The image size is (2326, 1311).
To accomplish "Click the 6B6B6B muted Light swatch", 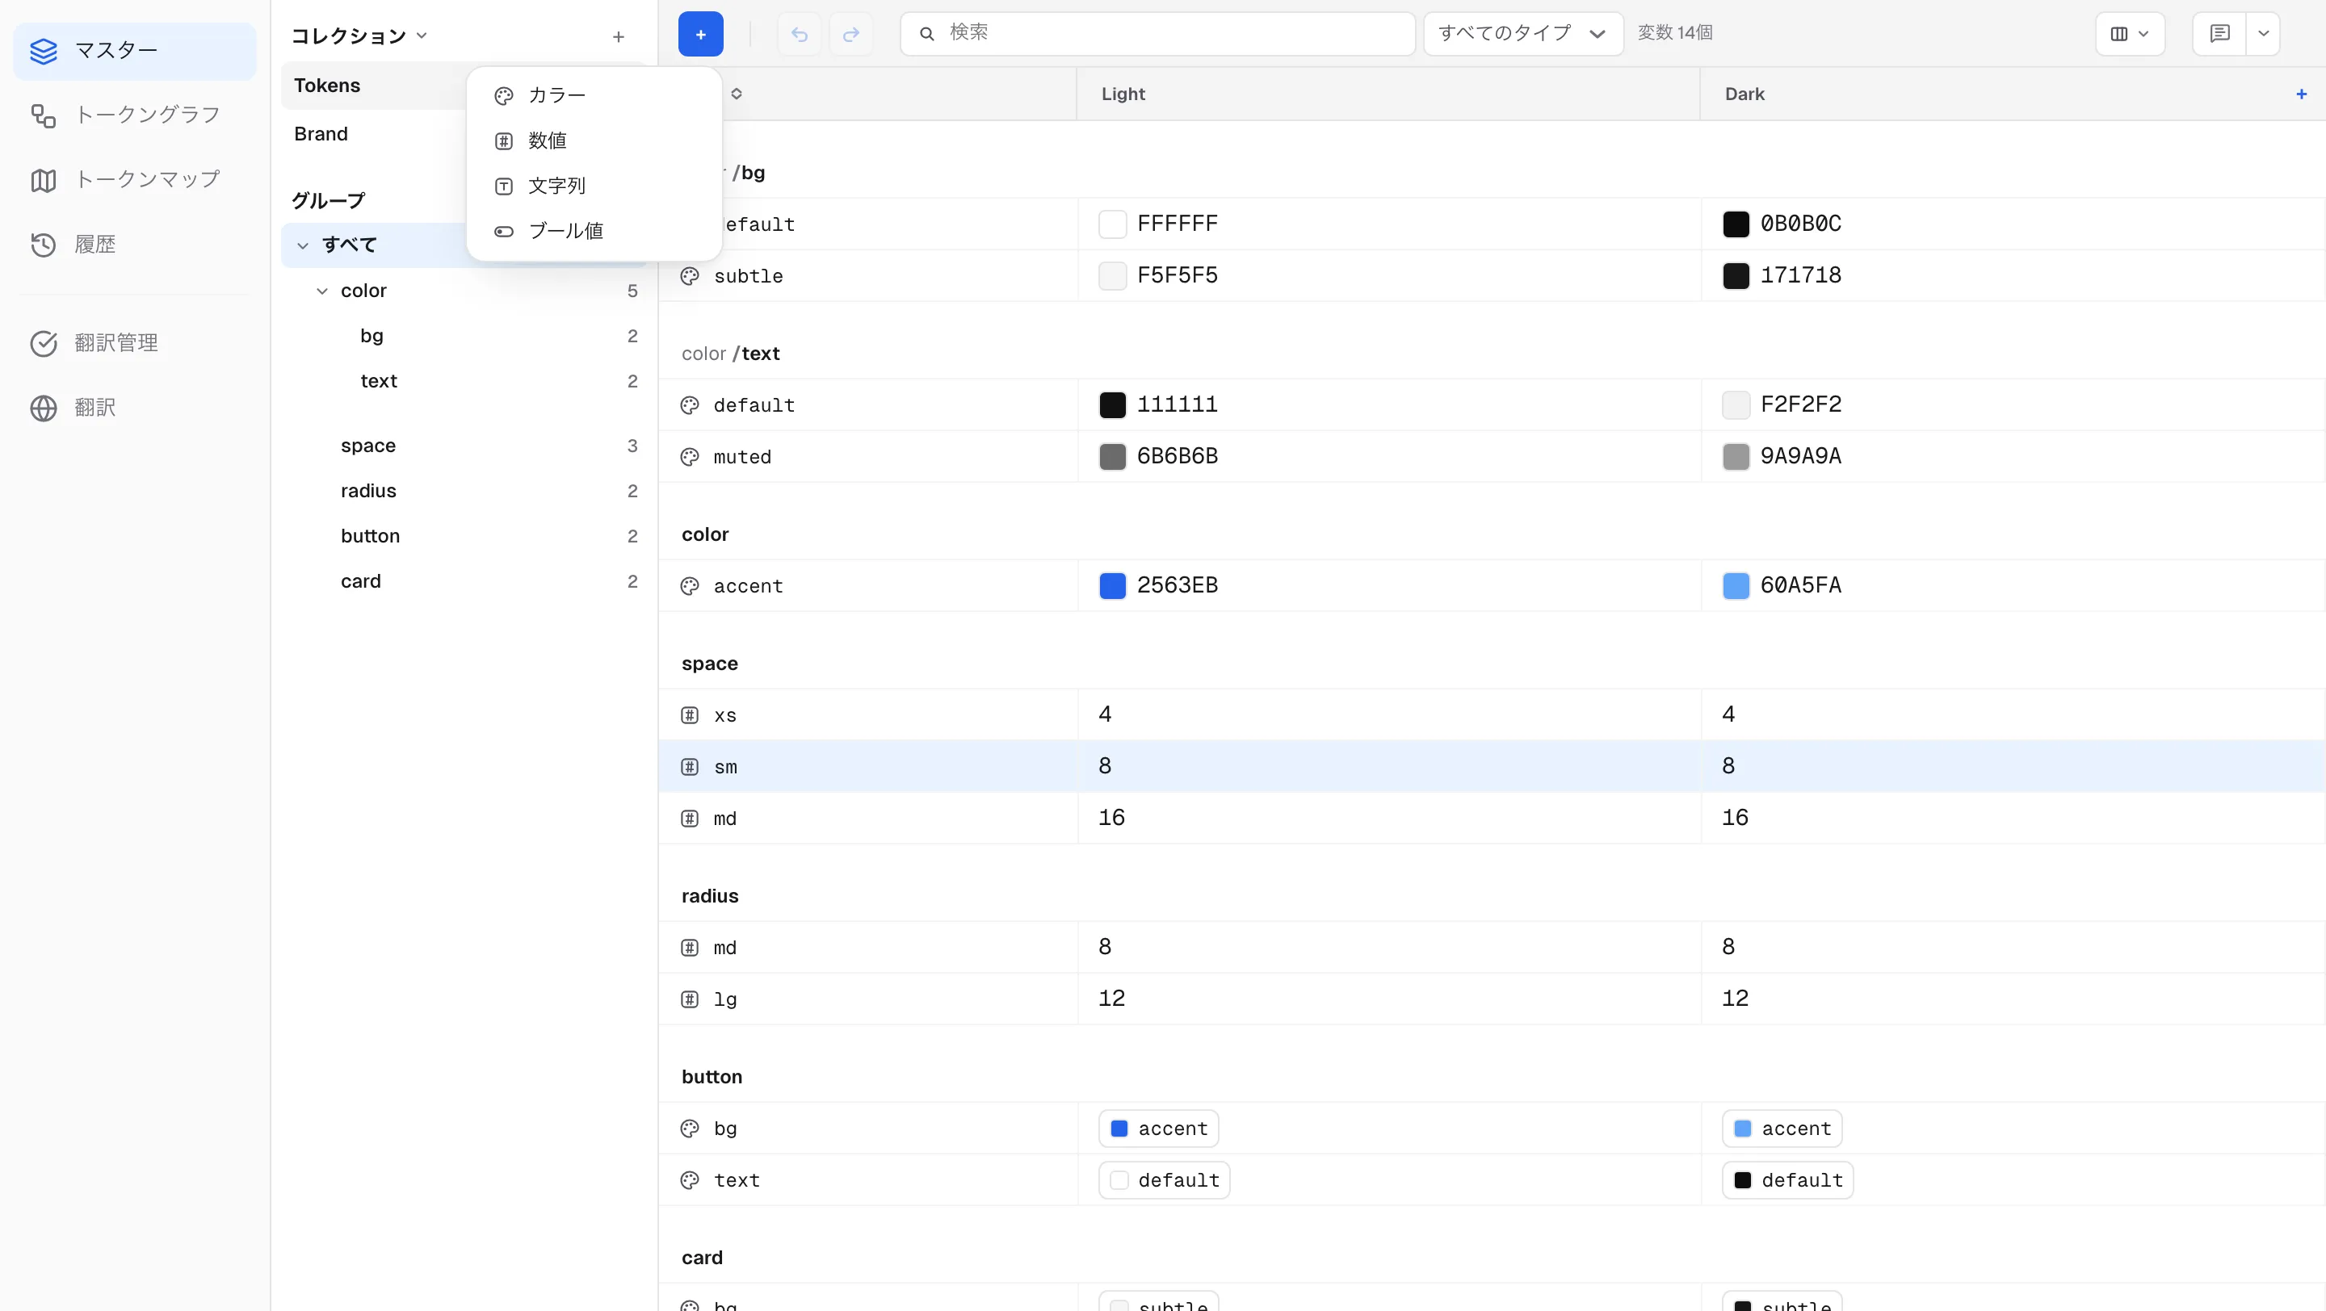I will pos(1112,457).
